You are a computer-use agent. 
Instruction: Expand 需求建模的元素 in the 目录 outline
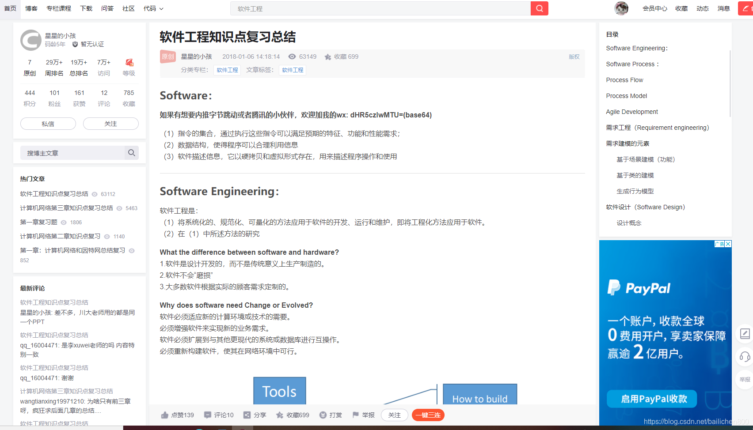627,143
